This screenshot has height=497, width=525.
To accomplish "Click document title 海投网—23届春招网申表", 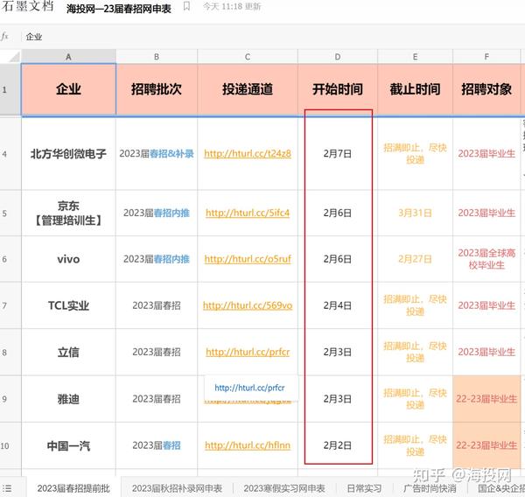I will (118, 9).
